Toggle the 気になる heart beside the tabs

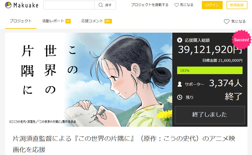pyautogui.click(x=226, y=21)
